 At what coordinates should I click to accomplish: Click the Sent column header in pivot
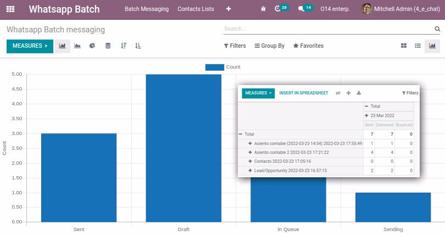coord(369,125)
